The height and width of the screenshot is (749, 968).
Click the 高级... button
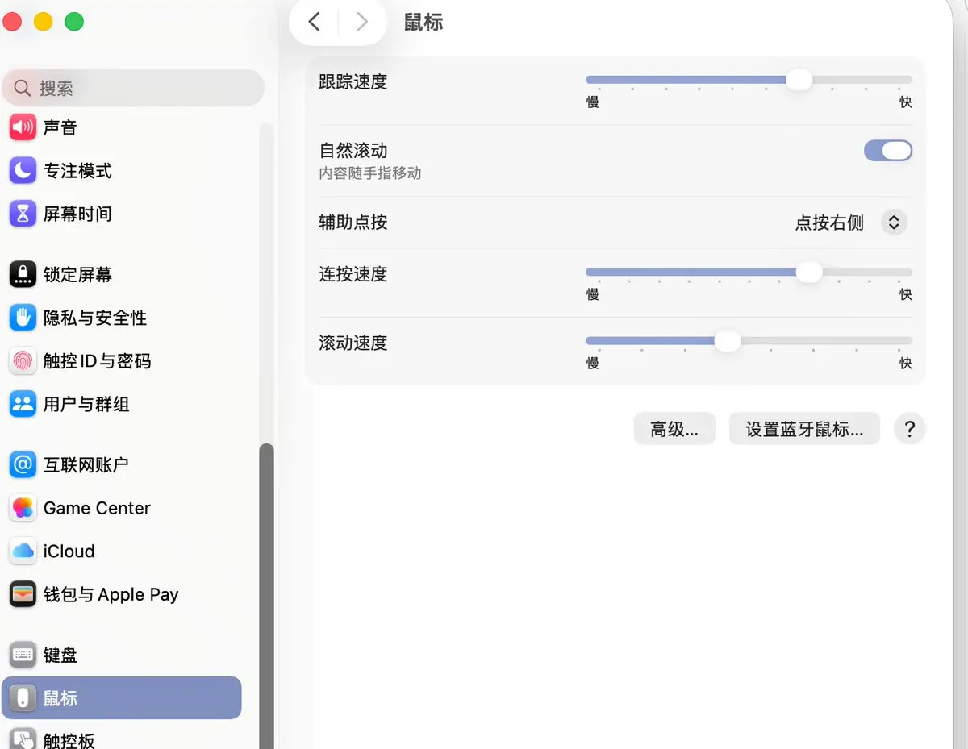674,429
